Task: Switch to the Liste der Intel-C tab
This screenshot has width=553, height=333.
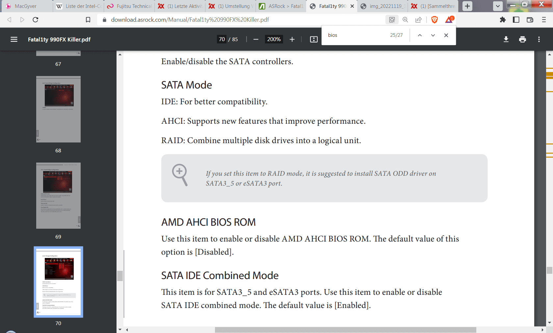Action: (x=79, y=6)
